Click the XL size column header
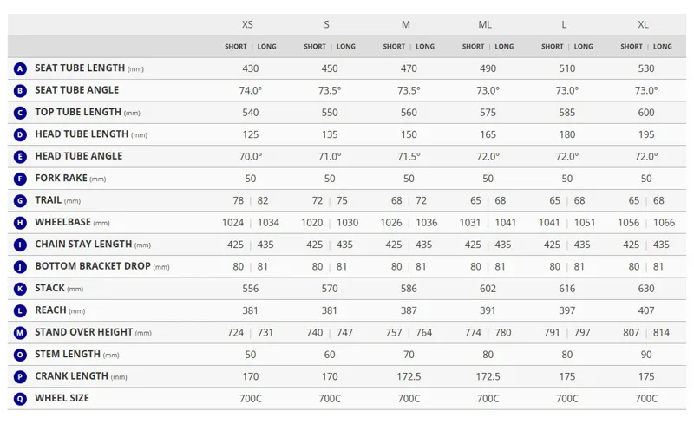The height and width of the screenshot is (424, 694). [x=643, y=25]
